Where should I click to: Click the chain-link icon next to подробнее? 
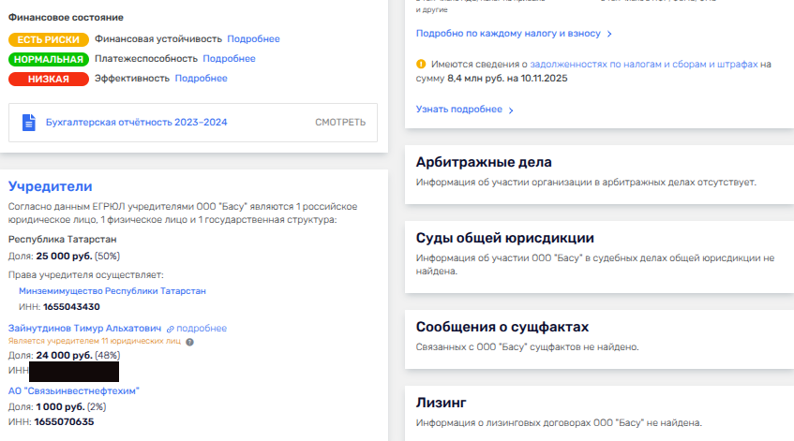(171, 329)
